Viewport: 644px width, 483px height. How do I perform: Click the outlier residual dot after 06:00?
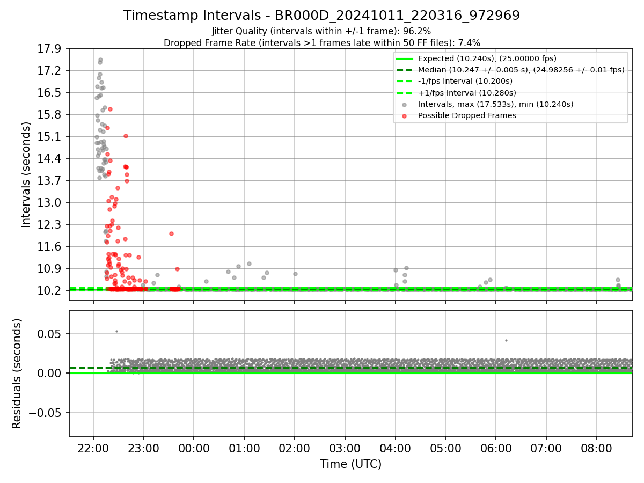506,340
